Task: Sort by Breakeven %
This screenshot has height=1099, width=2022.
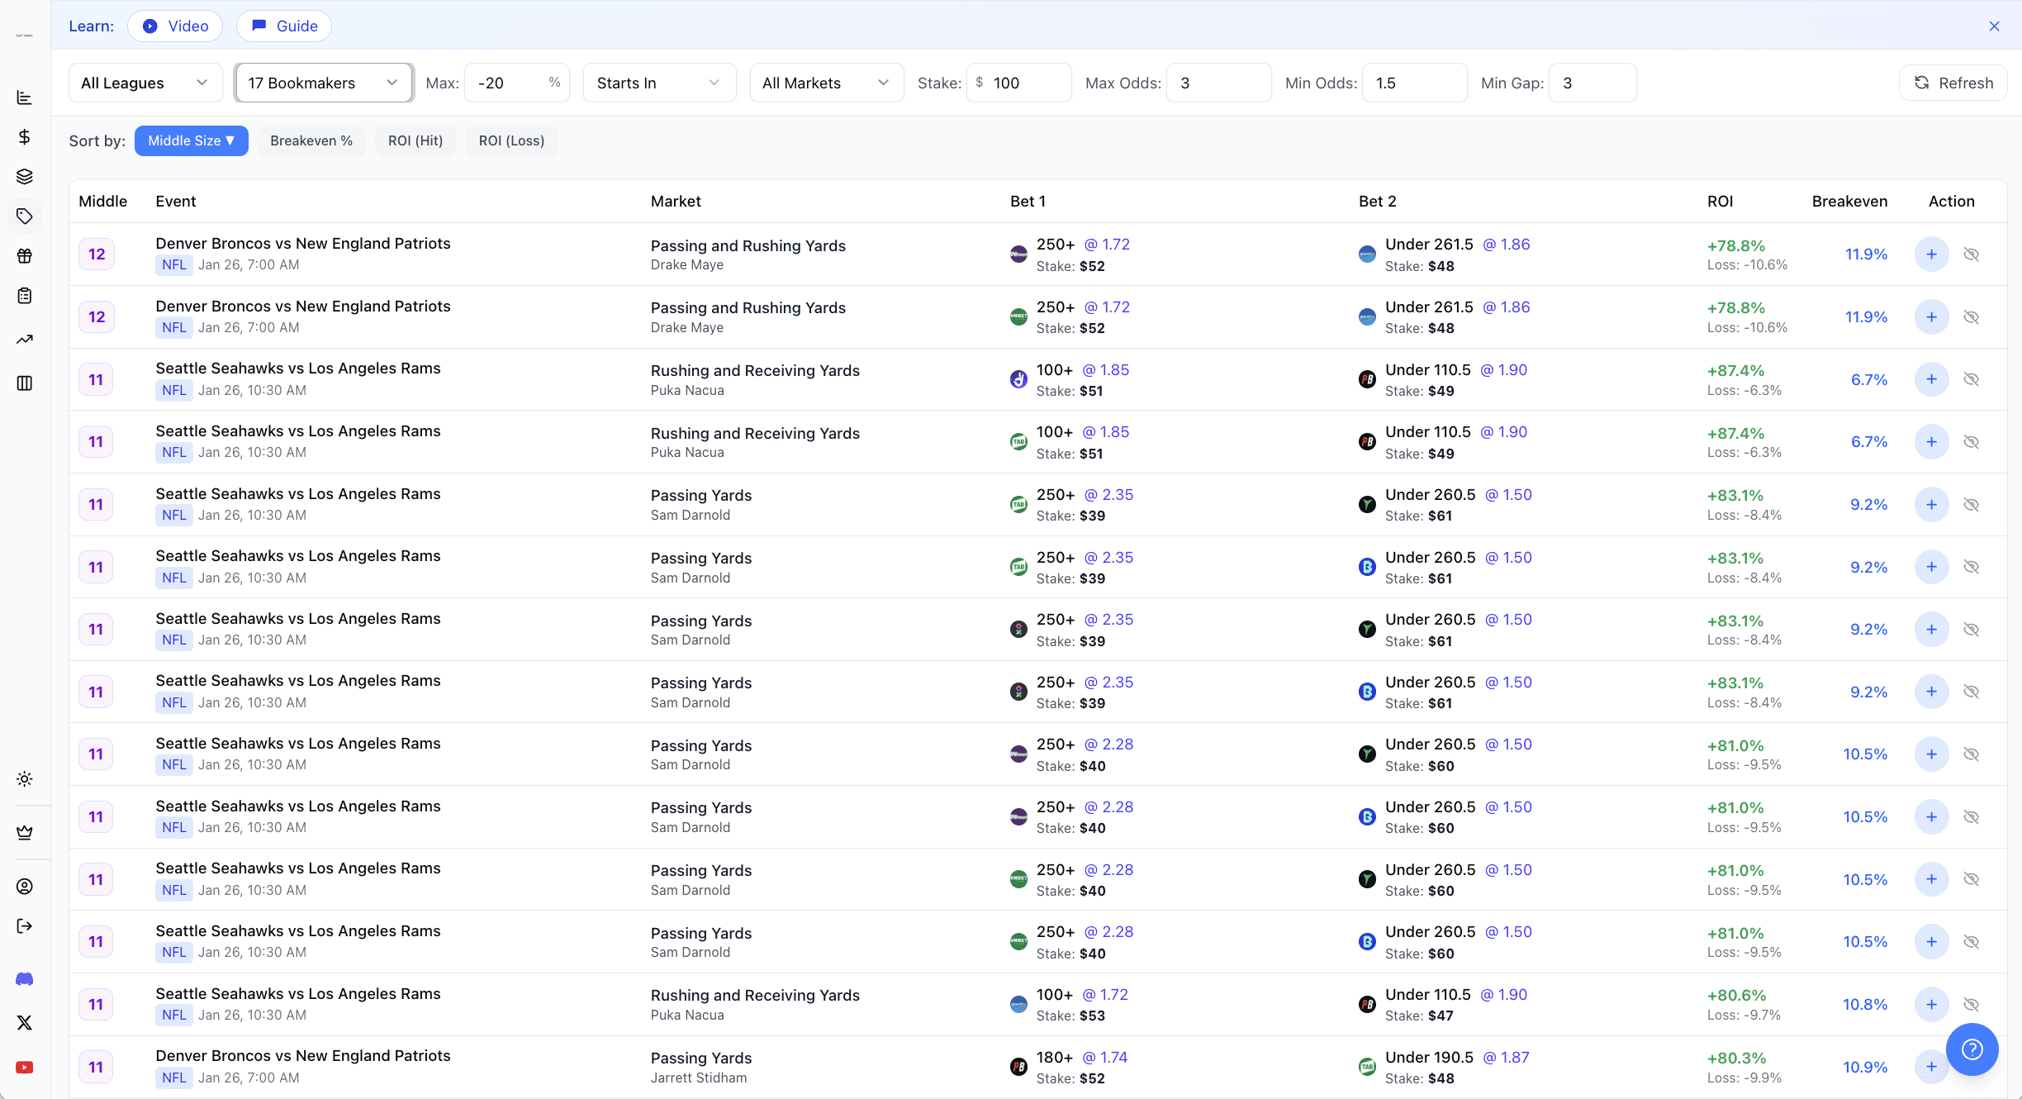Action: [311, 140]
